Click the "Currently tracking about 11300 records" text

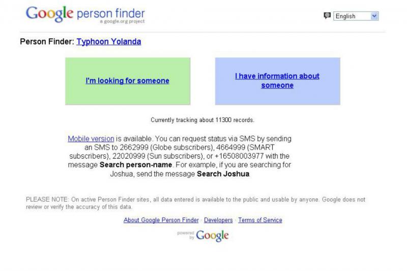point(202,120)
